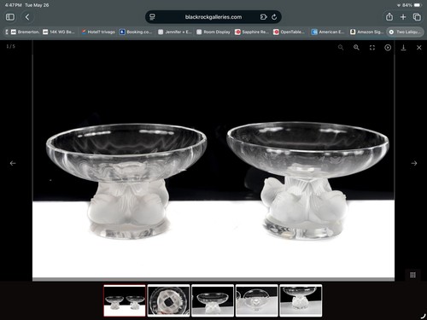Screen dimensions: 427x320
Task: Tap the battery 84% status indicator
Action: [x=412, y=5]
